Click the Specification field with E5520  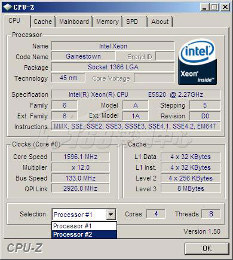click(136, 94)
